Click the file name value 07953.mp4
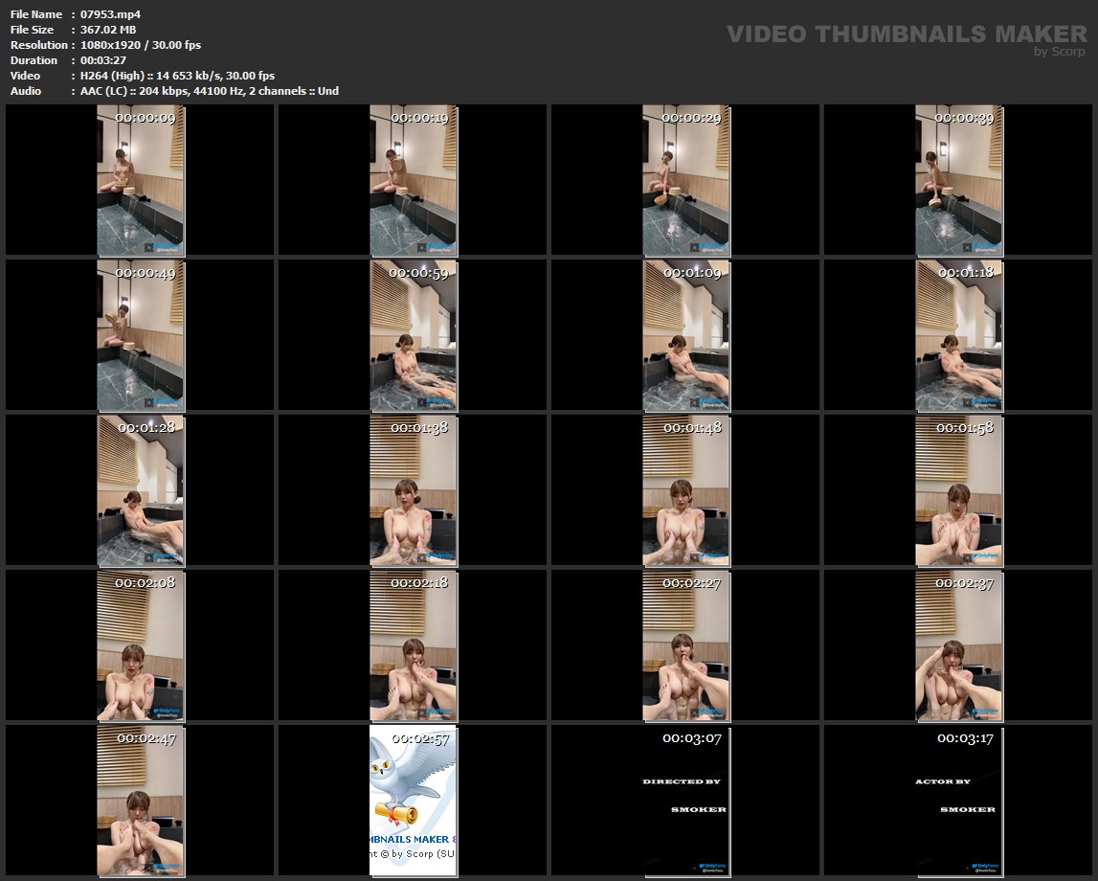This screenshot has width=1098, height=881. point(110,14)
